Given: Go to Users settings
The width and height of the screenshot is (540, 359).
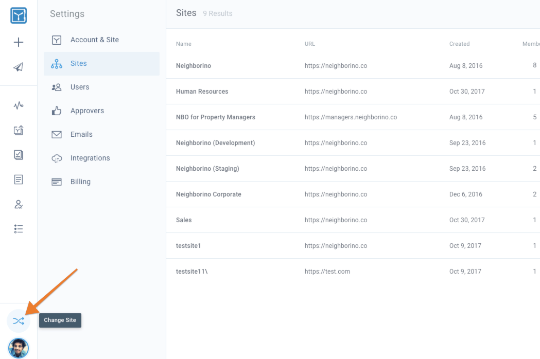Looking at the screenshot, I should click(101, 87).
